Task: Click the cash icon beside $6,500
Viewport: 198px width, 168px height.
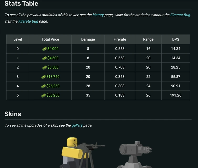Action: 44,67
